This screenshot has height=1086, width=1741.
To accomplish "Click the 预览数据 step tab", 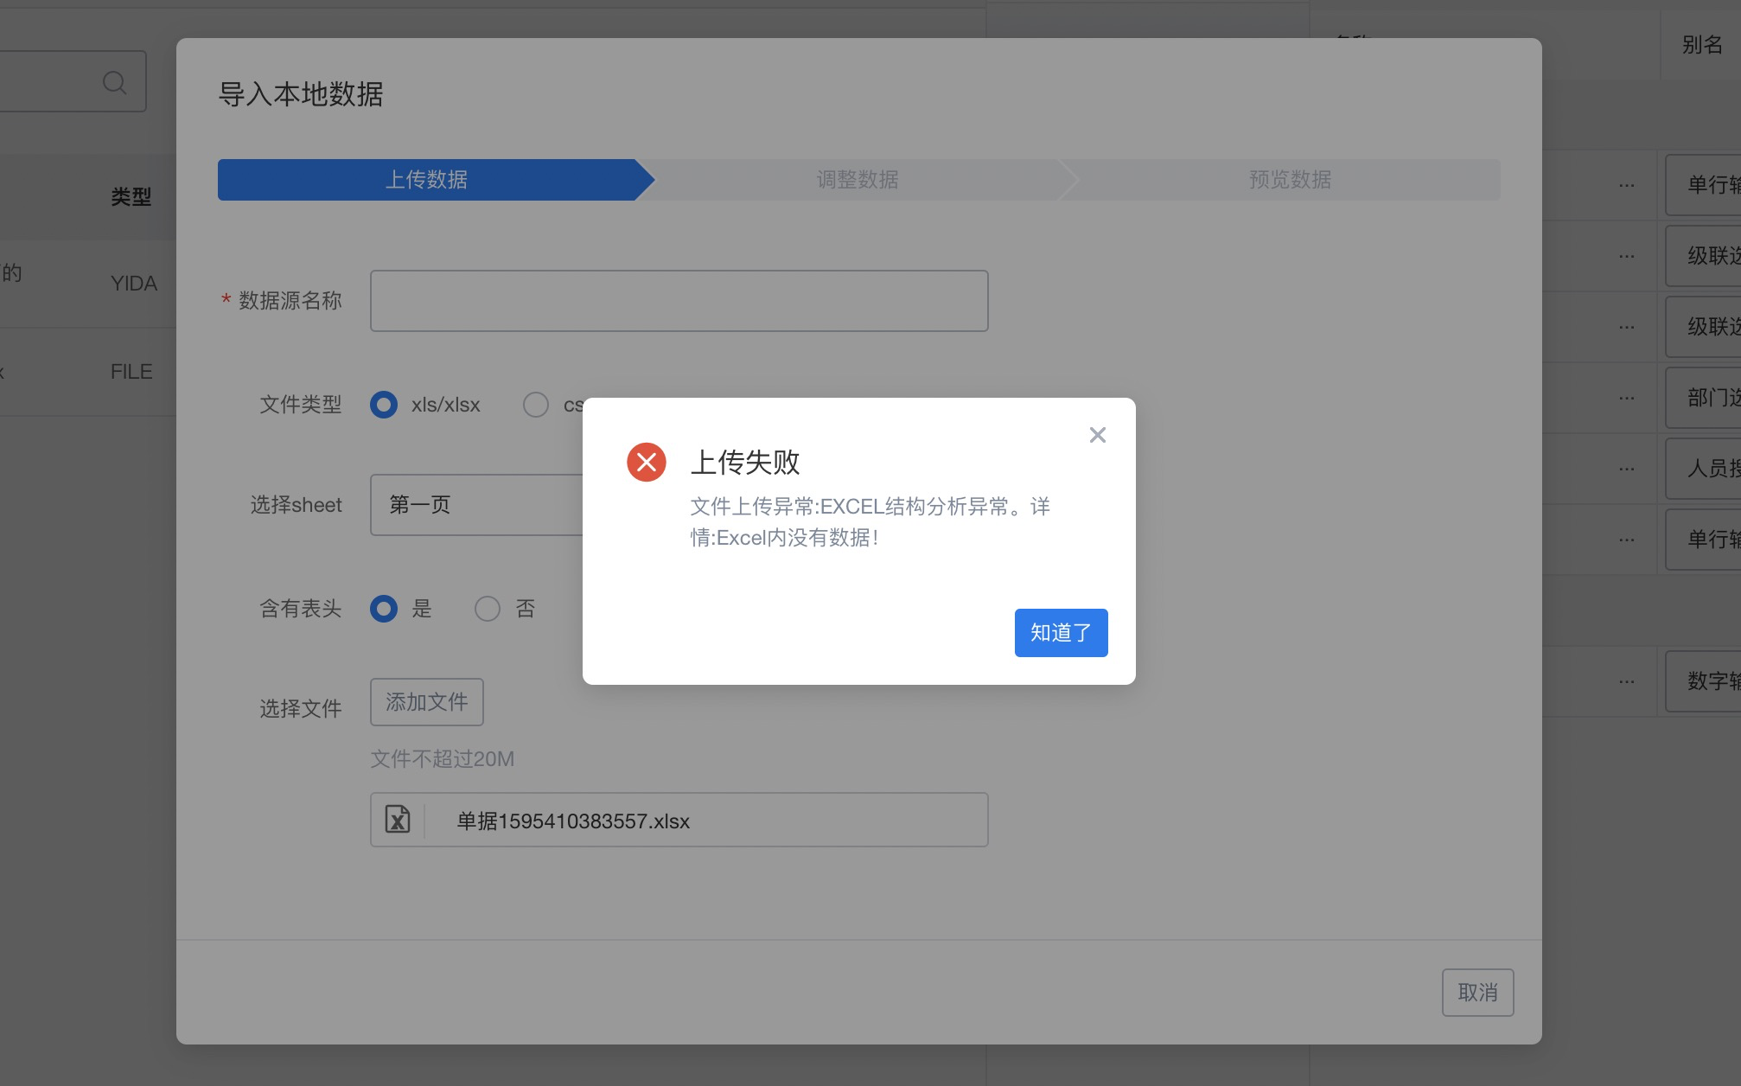I will pos(1289,180).
